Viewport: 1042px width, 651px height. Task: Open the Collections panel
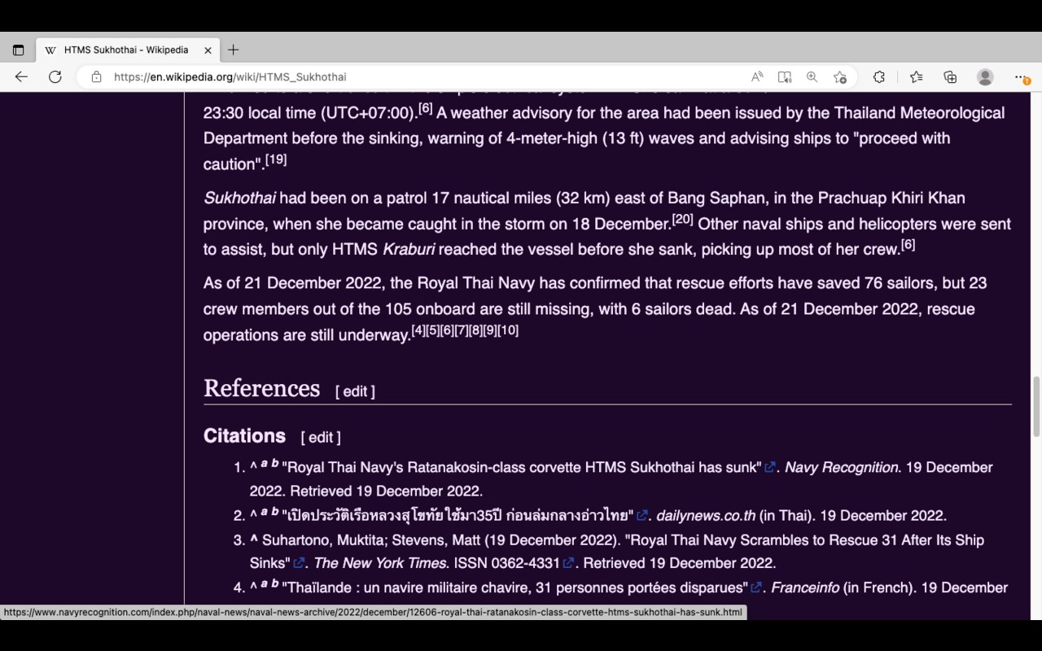(950, 76)
